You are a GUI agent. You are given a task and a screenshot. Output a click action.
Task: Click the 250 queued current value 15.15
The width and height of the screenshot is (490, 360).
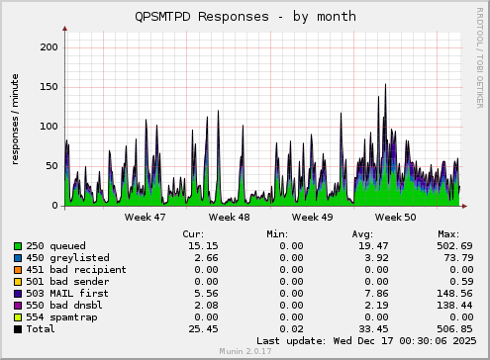[x=203, y=246]
